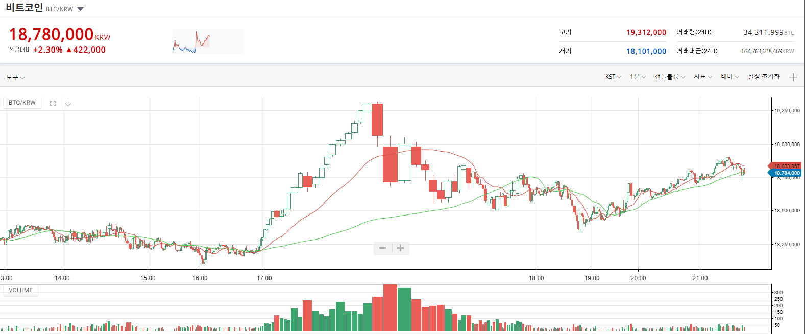Toggle the VOLUME panel label
The width and height of the screenshot is (805, 334).
(20, 290)
